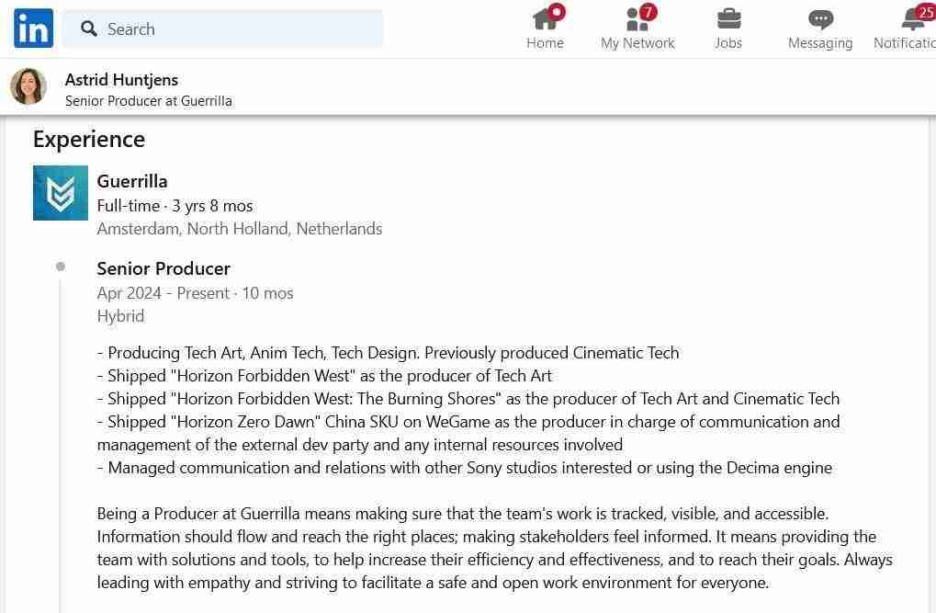Select the Home nav label
Viewport: 936px width, 613px height.
[545, 43]
